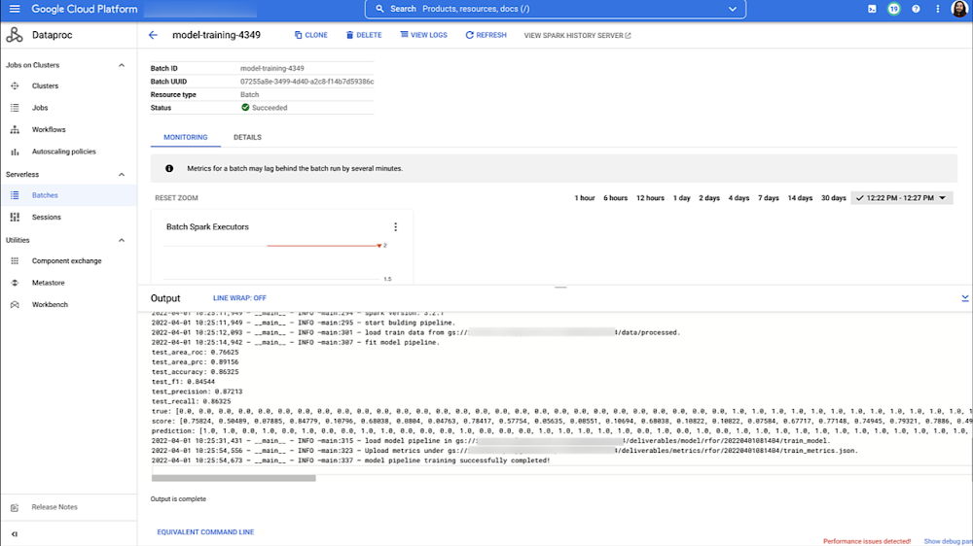Click RESET ZOOM
Image resolution: width=973 pixels, height=546 pixels.
[176, 198]
